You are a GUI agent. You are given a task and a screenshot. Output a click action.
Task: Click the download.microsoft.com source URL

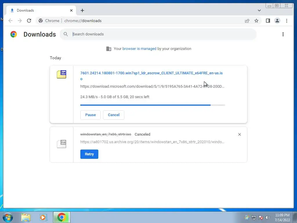pos(152,87)
